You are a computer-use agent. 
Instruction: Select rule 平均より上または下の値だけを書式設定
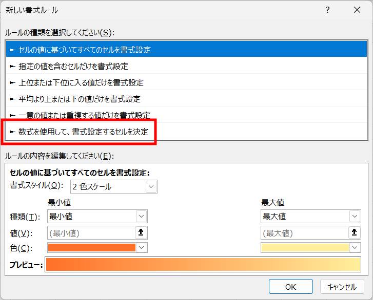point(187,99)
